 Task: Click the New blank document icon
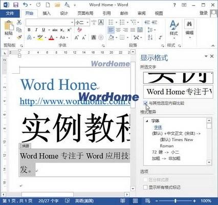coord(48,5)
